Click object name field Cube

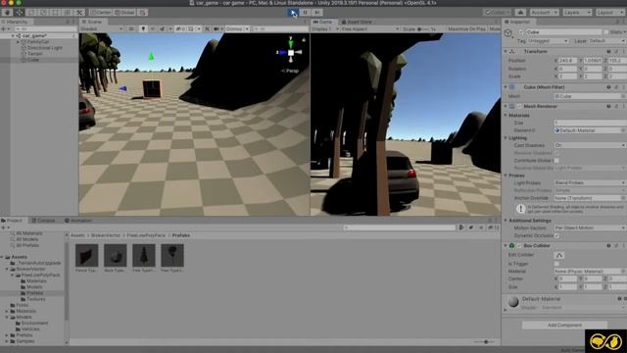tap(563, 32)
